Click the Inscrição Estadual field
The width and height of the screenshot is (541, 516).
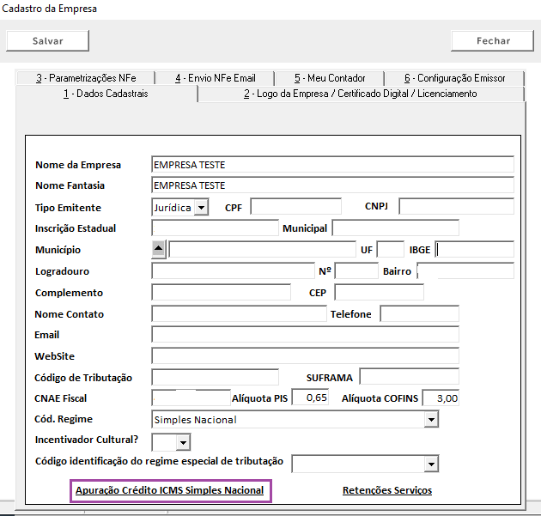pos(215,228)
